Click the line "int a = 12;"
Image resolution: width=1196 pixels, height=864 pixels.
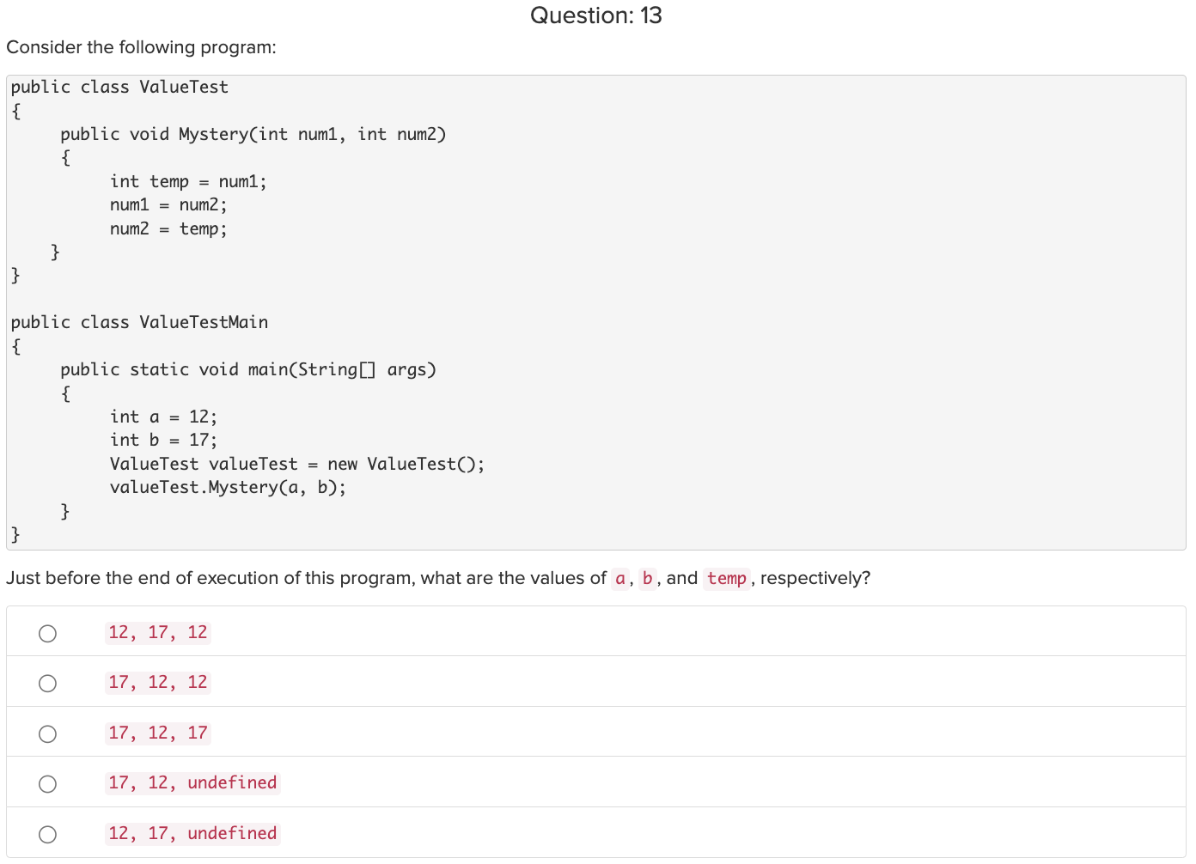163,417
